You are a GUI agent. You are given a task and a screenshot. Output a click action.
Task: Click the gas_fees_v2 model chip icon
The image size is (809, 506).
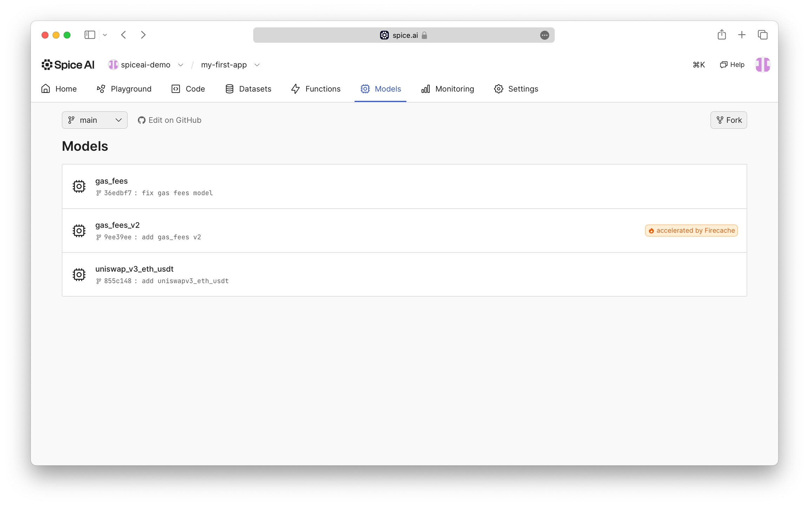click(x=79, y=230)
